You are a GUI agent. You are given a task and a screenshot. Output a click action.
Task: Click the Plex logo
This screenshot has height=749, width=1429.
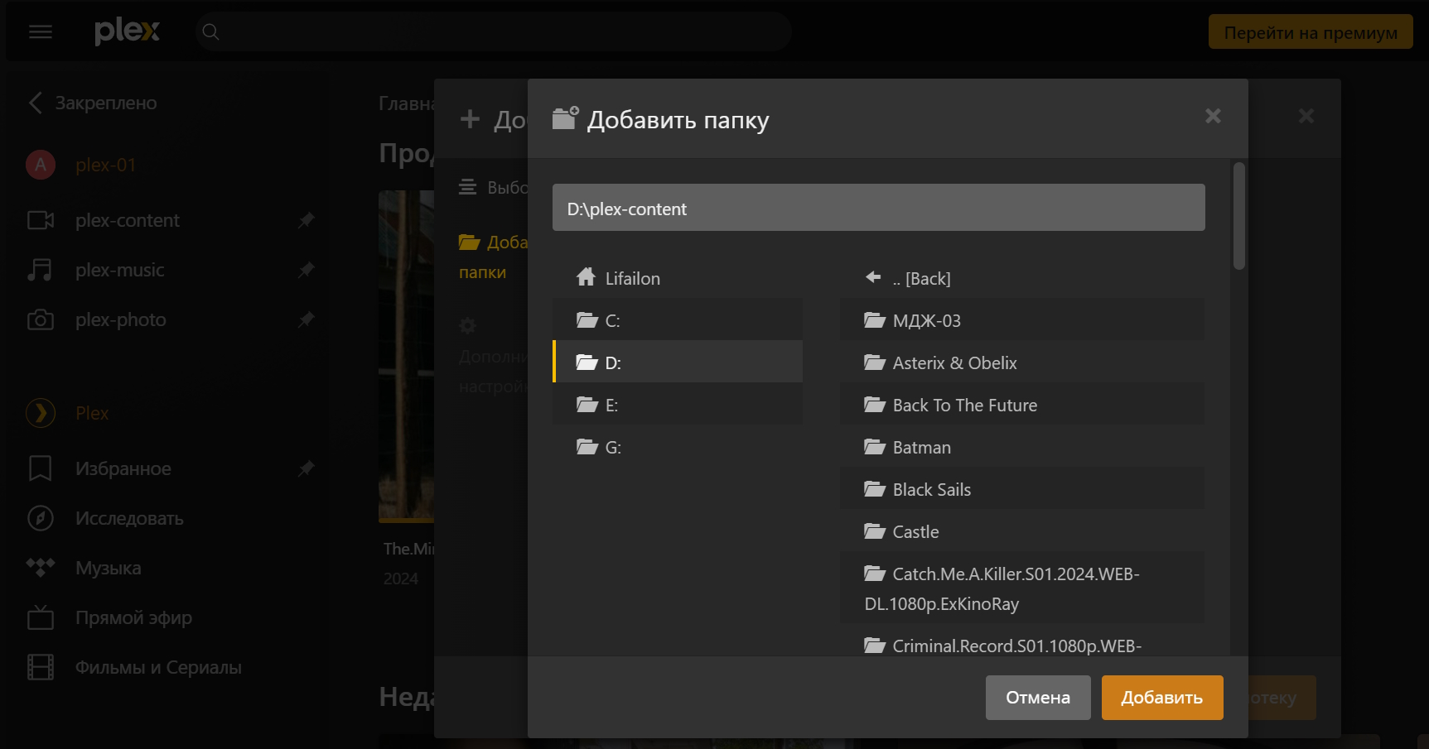127,31
